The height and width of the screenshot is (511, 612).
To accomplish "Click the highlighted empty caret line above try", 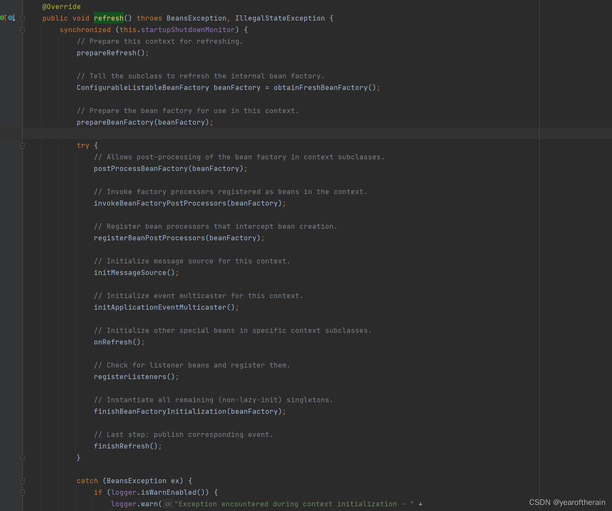I will (317, 134).
